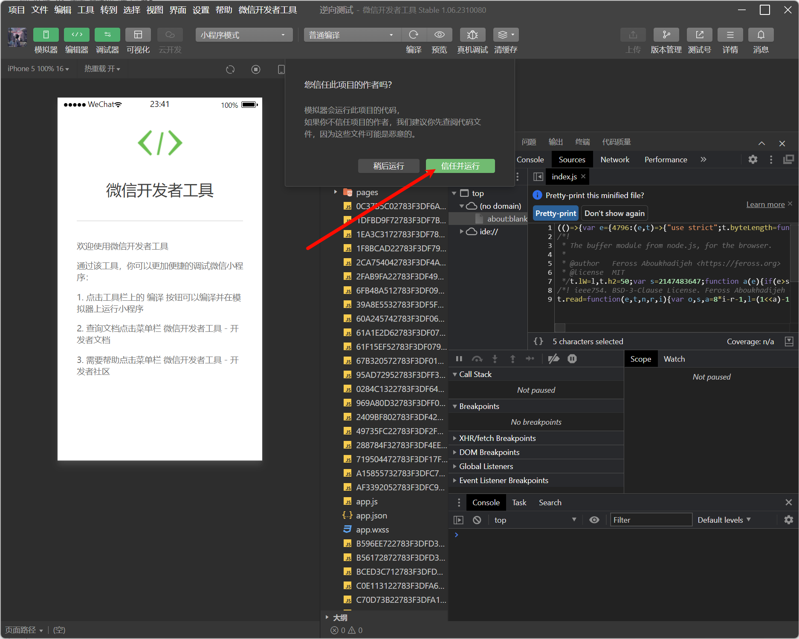This screenshot has height=639, width=799.
Task: Toggle the 编辑器 editor panel button
Action: click(77, 35)
